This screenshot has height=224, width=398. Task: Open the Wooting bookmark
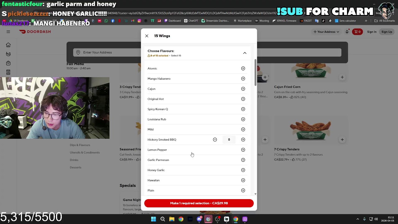click(261, 21)
